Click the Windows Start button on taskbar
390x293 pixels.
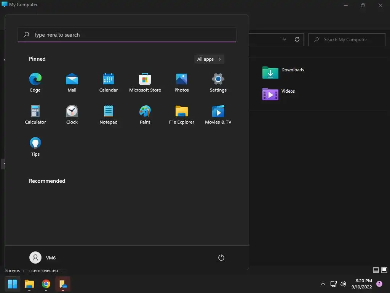[x=13, y=284]
